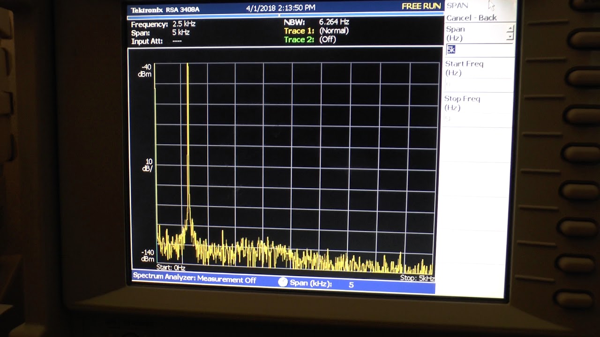
Task: Click the Tektronix RSA 3408A title text
Action: pyautogui.click(x=165, y=10)
